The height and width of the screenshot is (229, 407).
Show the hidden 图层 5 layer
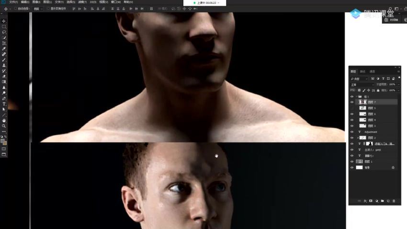pyautogui.click(x=352, y=108)
